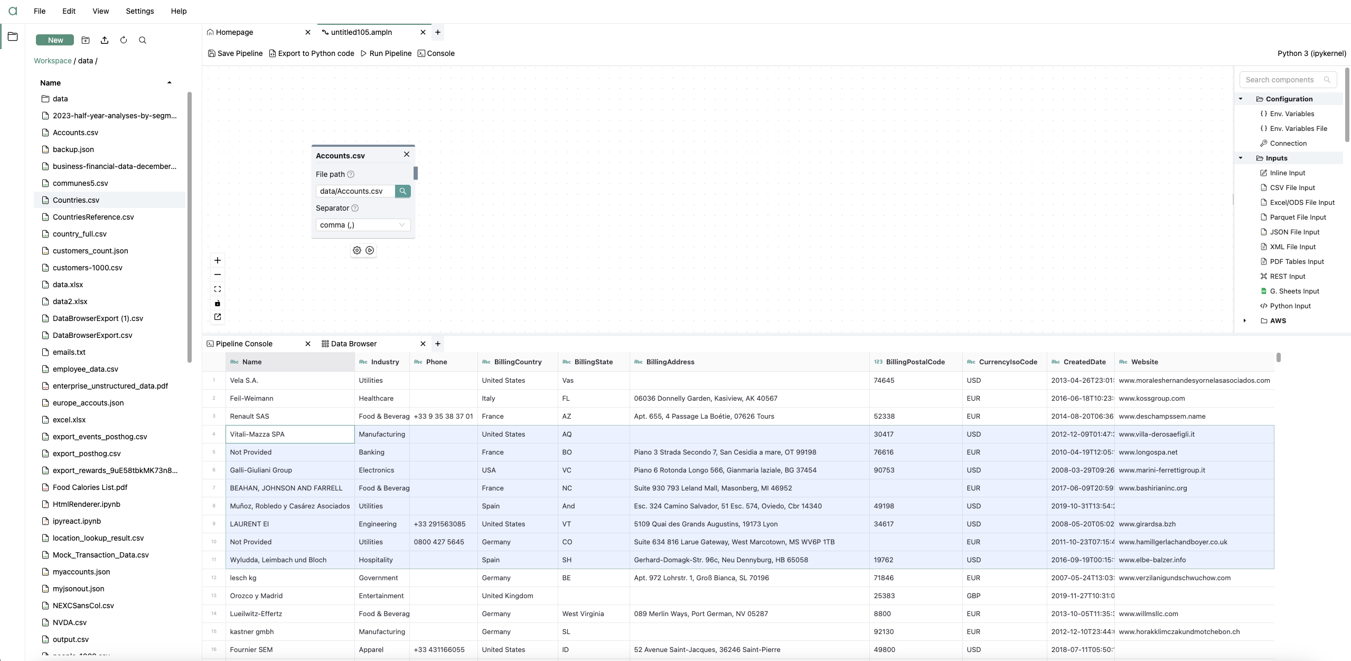Open file search magnifier in sidebar
Screen dimensions: 1351x661
point(143,40)
